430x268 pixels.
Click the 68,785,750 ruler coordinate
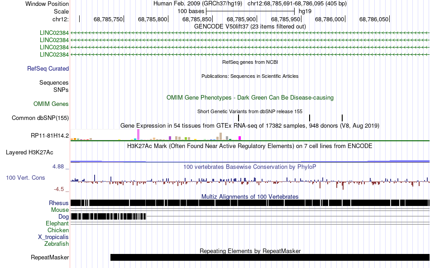pyautogui.click(x=108, y=19)
